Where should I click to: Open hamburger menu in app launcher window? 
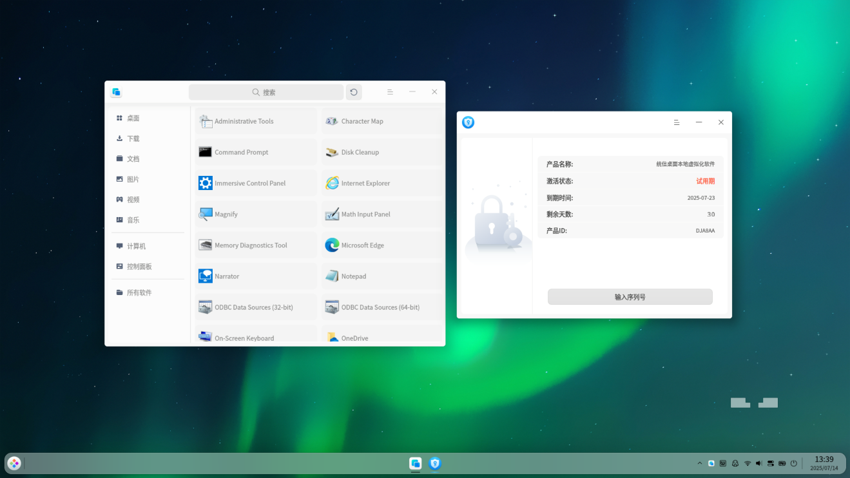[x=390, y=92]
